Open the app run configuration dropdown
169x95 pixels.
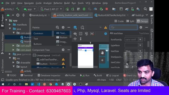30,9
